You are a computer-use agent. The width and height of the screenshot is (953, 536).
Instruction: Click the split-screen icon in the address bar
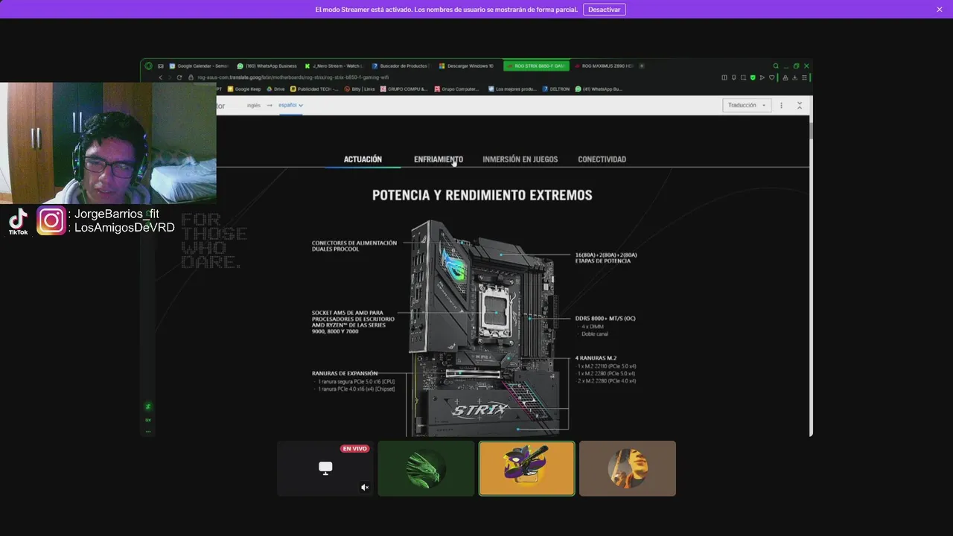724,77
